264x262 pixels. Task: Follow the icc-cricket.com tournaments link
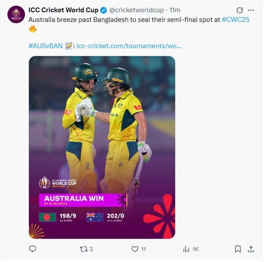click(129, 46)
